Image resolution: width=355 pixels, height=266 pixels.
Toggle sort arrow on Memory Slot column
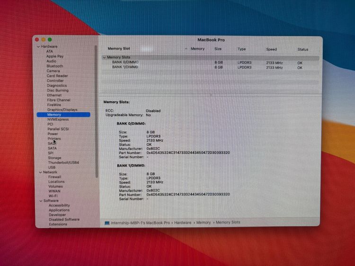pyautogui.click(x=186, y=49)
